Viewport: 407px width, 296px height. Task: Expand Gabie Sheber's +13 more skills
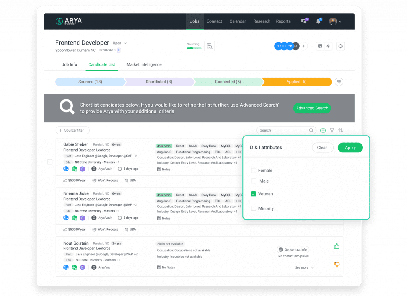pos(238,152)
